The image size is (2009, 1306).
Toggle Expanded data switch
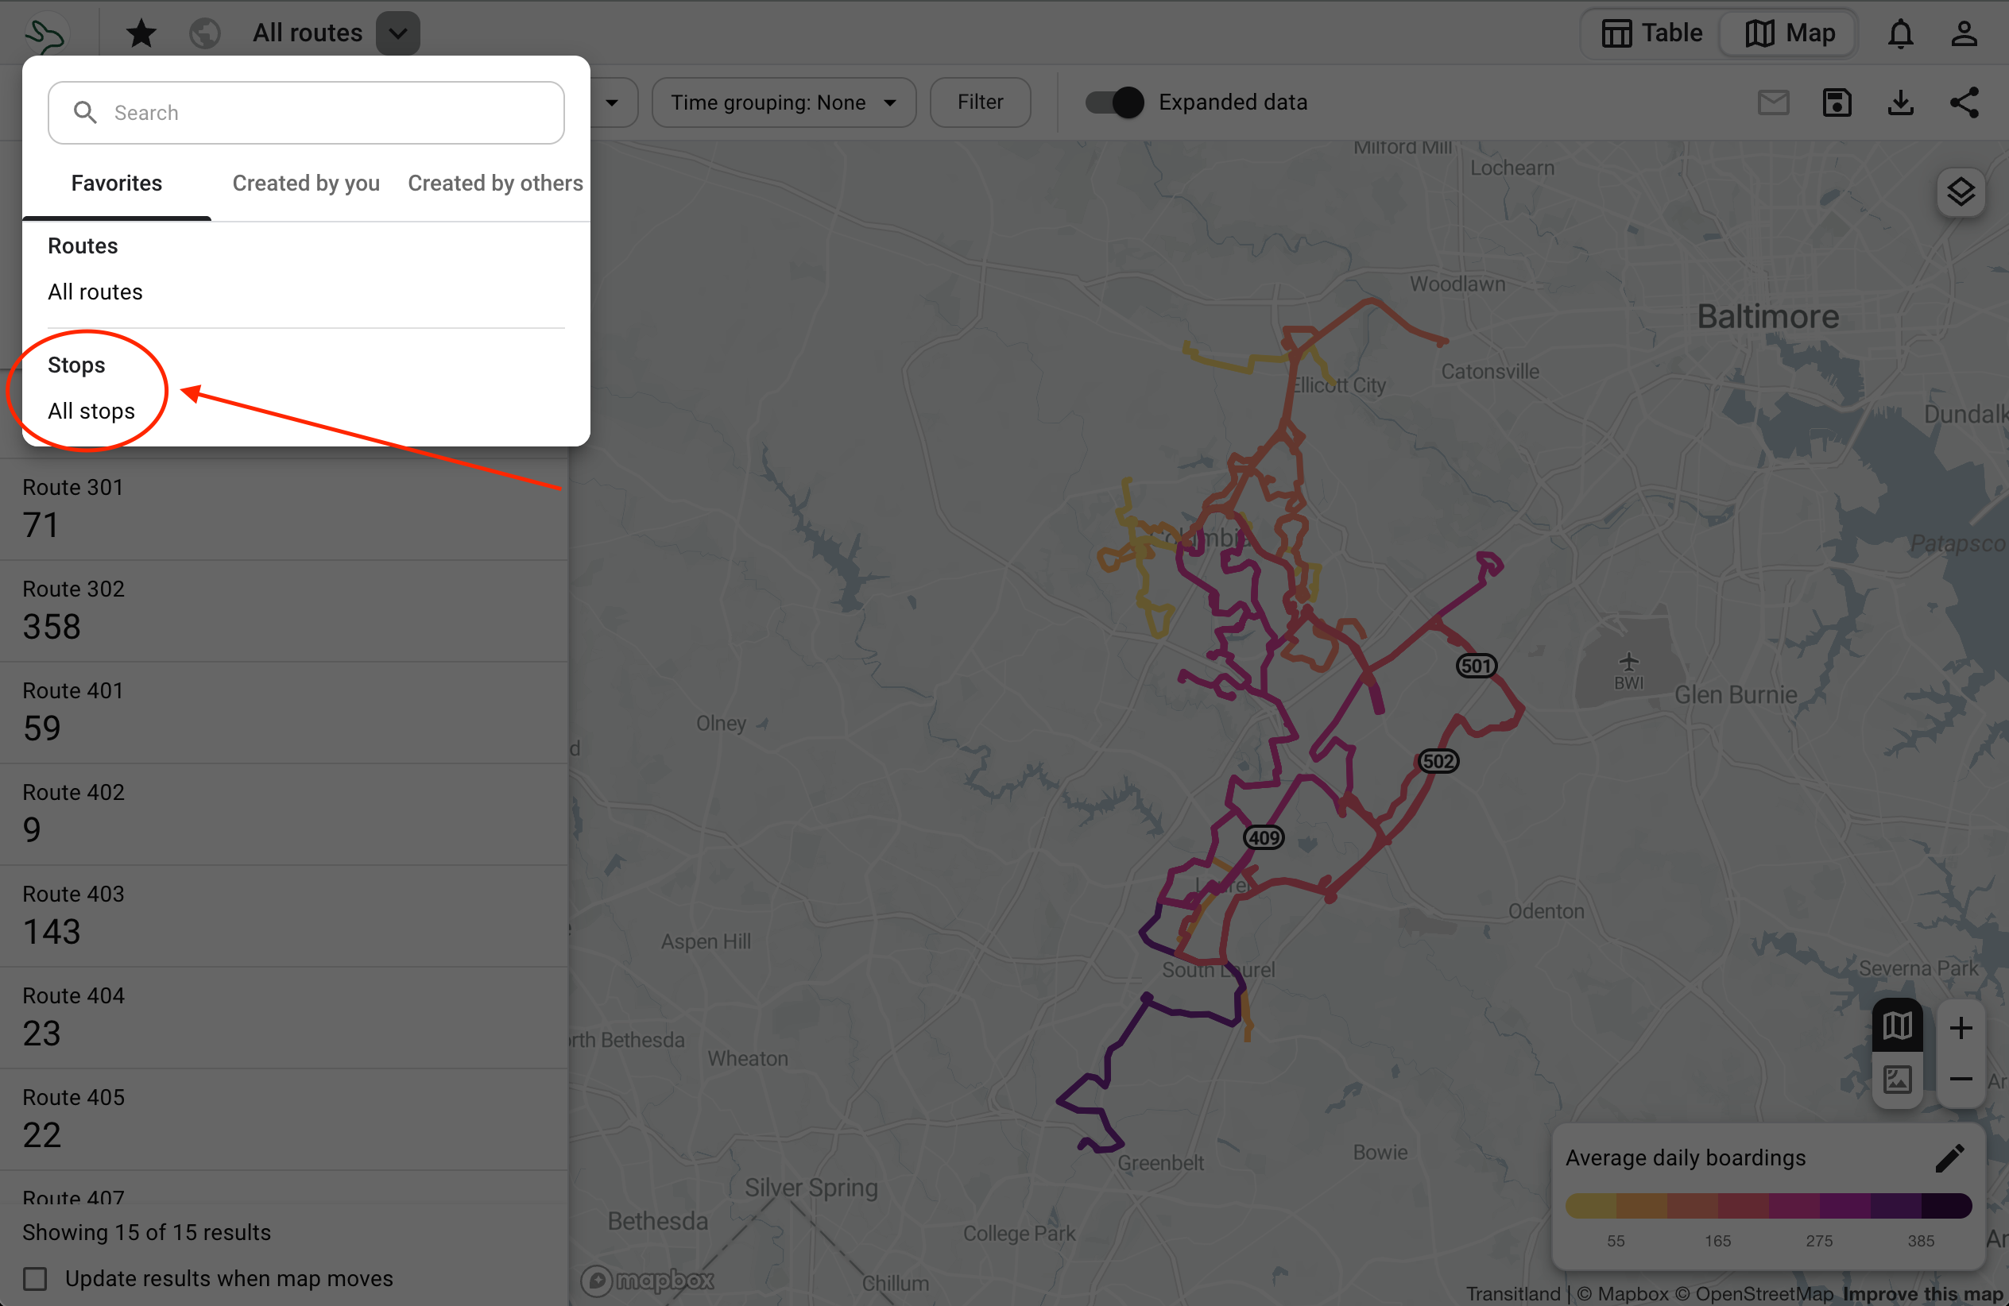click(x=1114, y=103)
